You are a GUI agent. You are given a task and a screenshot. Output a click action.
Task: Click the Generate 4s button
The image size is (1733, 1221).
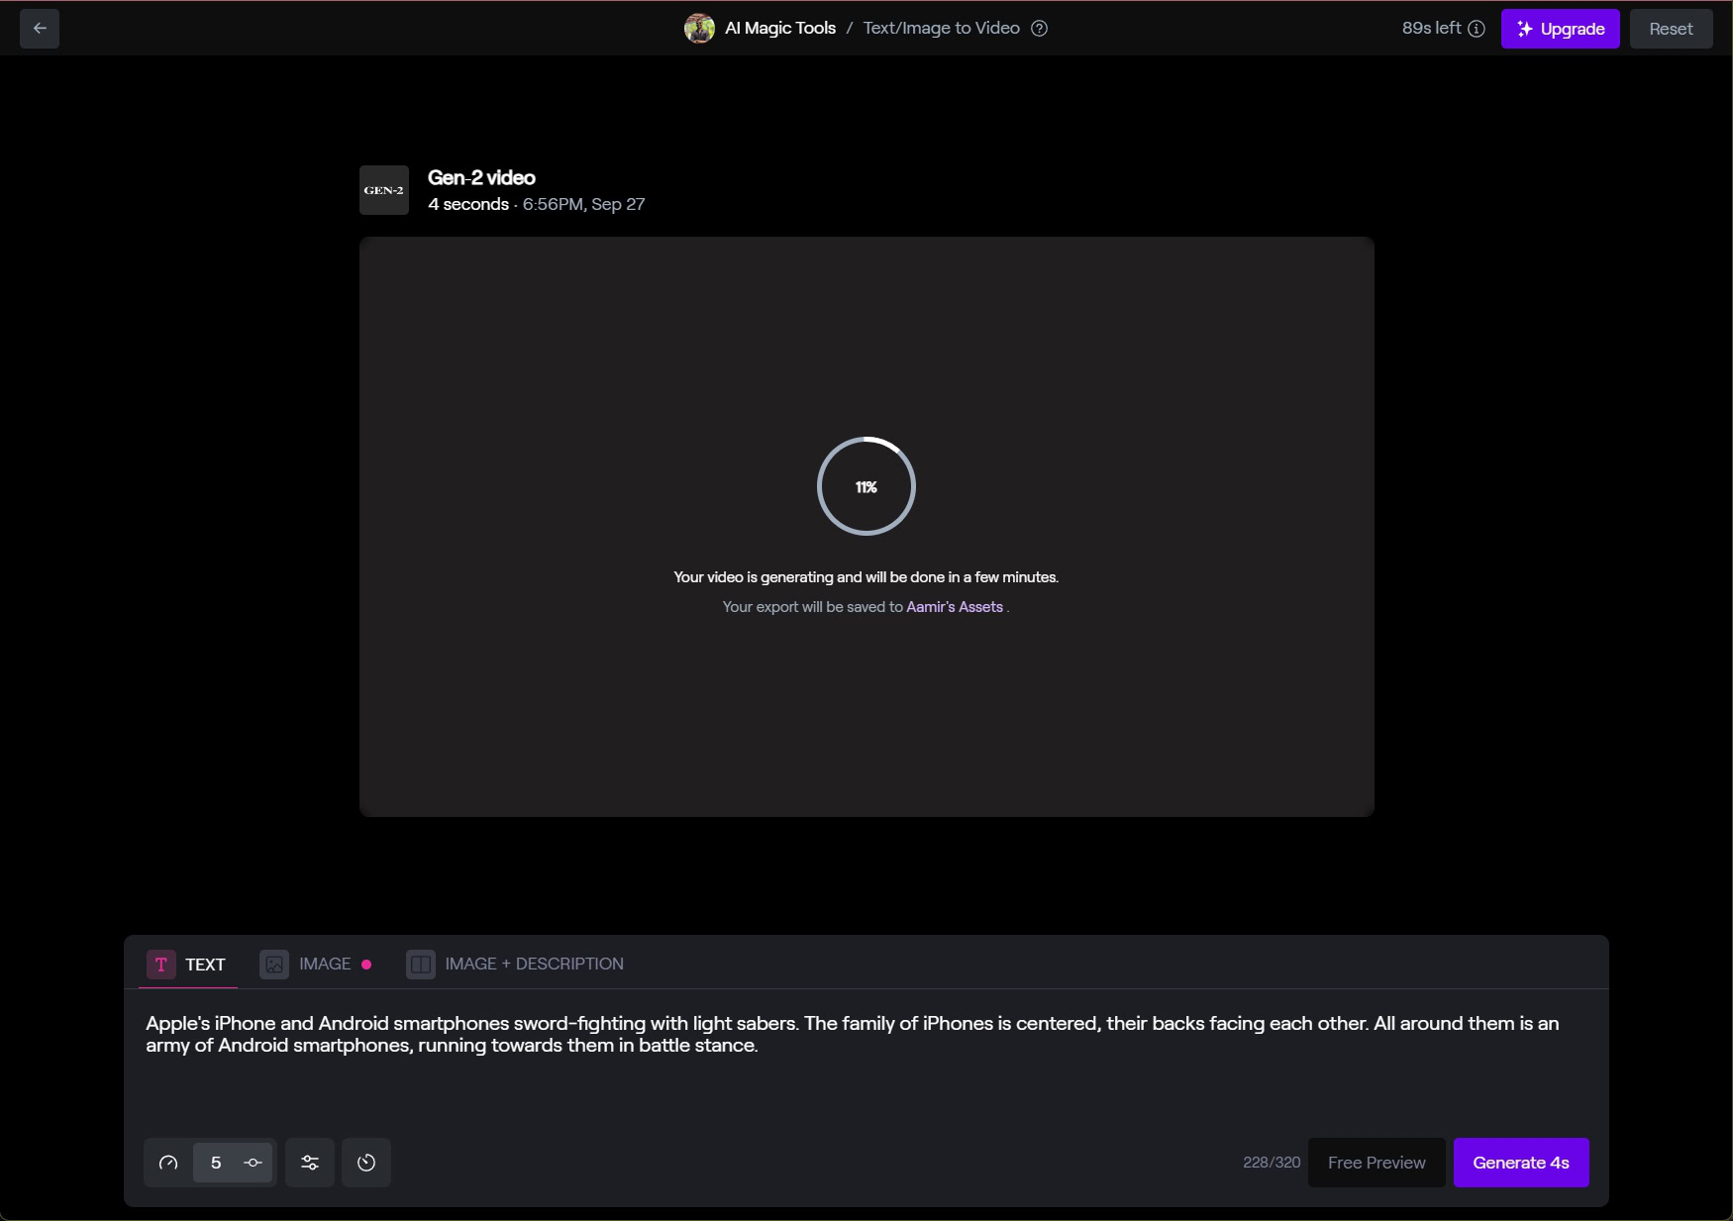[1521, 1163]
